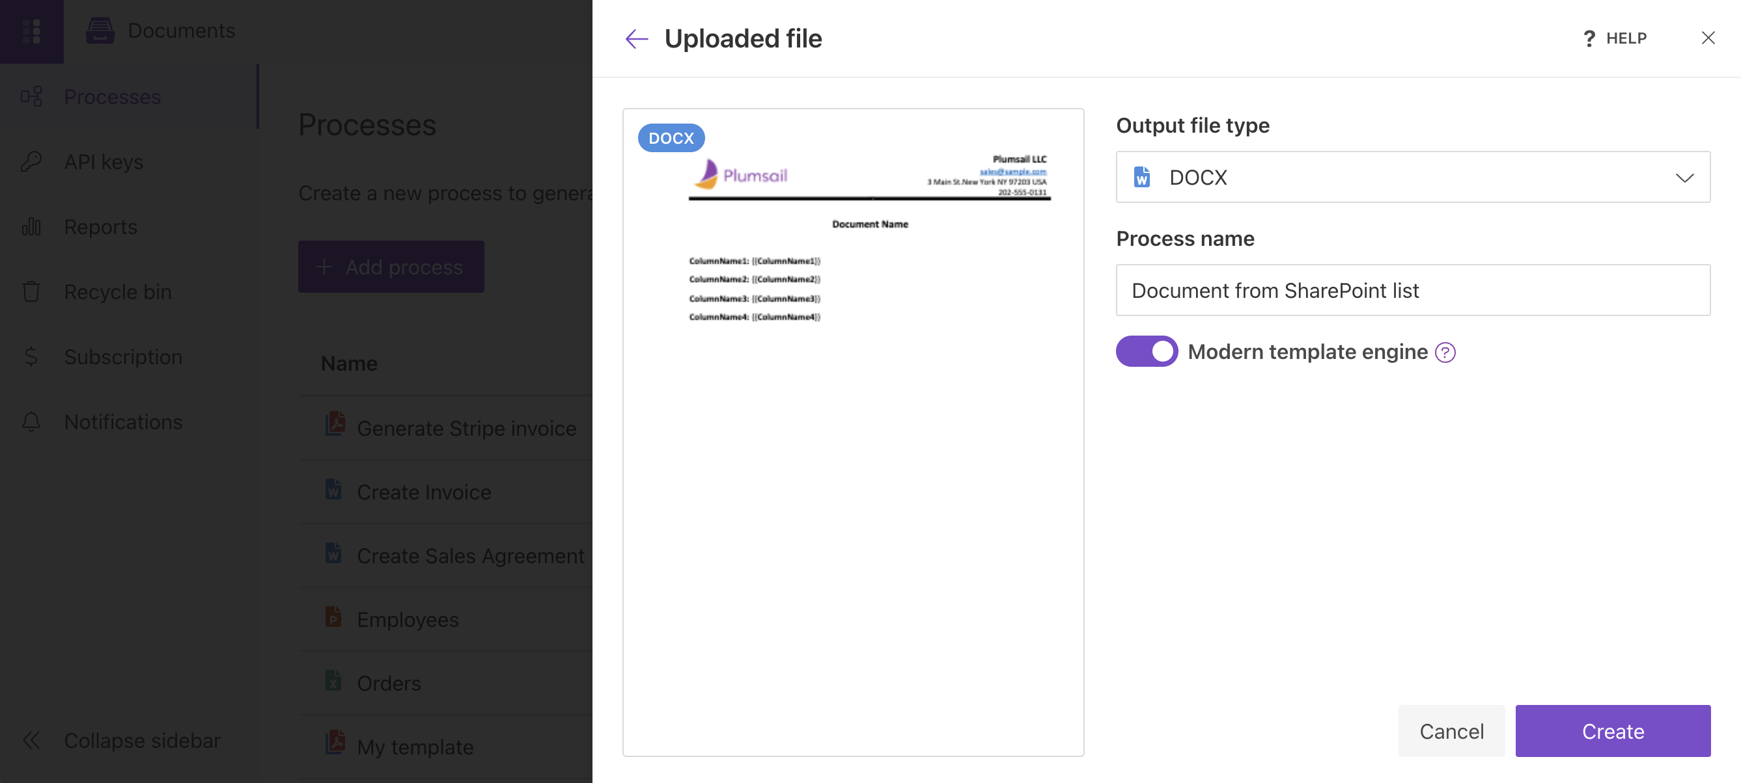Open Processes in the sidebar

128,96
